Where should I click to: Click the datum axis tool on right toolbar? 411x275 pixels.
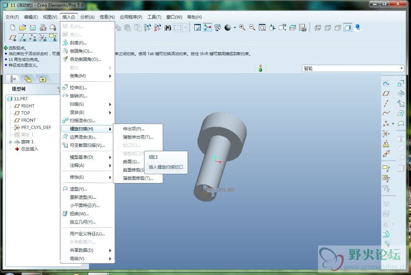pos(386,103)
